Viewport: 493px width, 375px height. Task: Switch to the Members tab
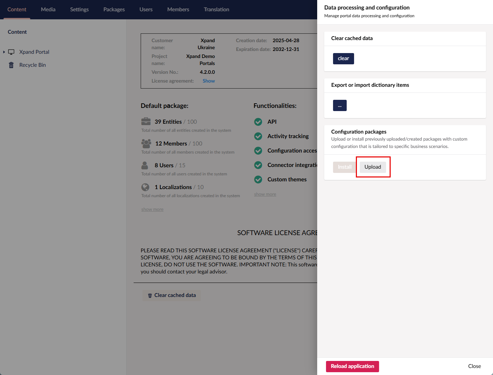(x=178, y=9)
